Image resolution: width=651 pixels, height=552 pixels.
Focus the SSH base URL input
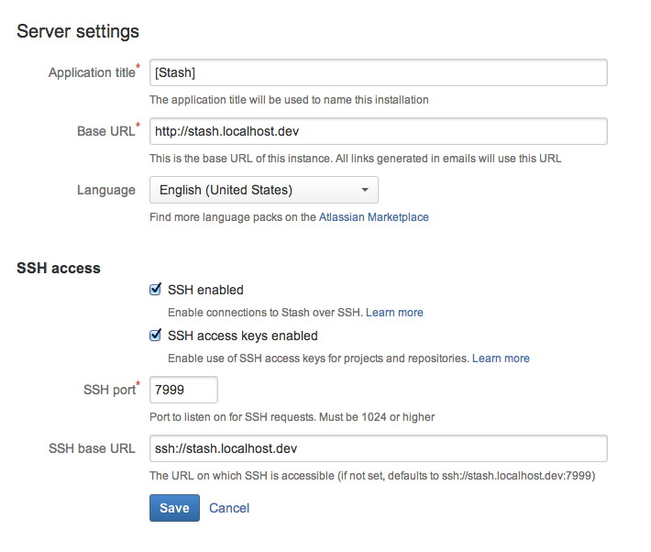click(378, 448)
